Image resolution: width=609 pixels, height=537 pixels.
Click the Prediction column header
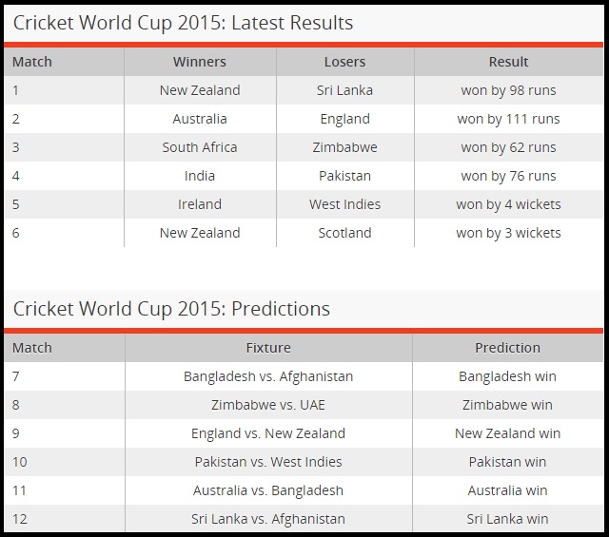click(507, 348)
